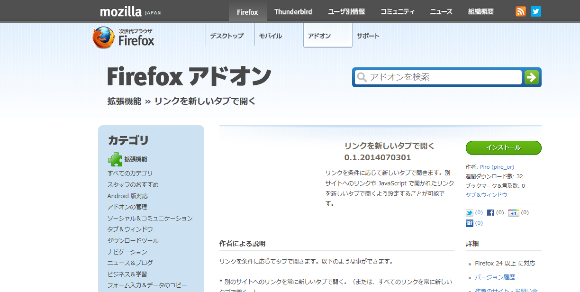This screenshot has height=292, width=580.
Task: Select the すべてのカテゴリ category link
Action: tap(130, 173)
